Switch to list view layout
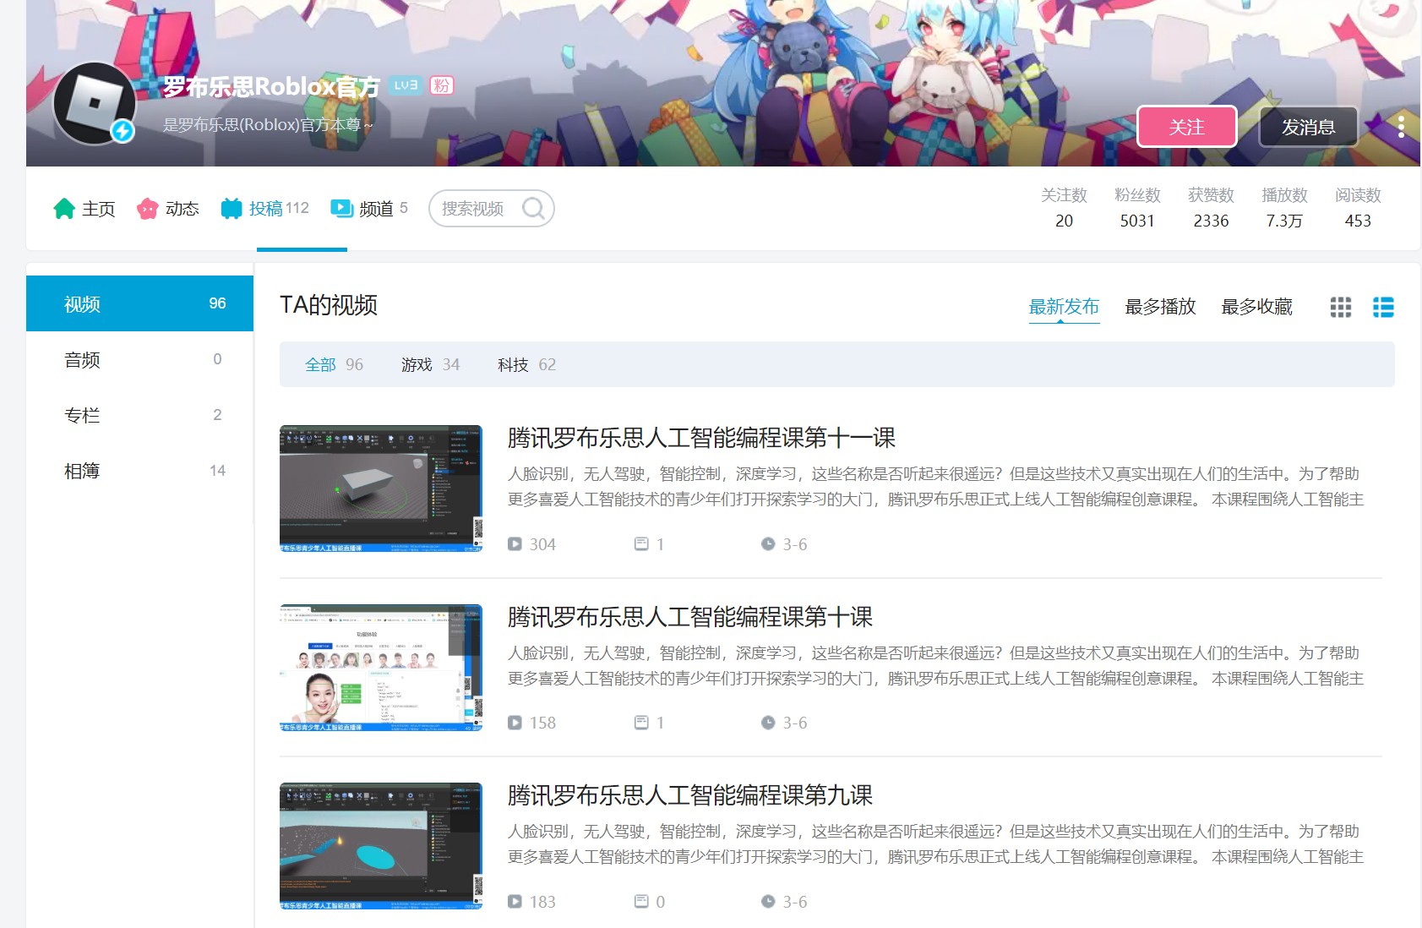1422x928 pixels. tap(1383, 307)
